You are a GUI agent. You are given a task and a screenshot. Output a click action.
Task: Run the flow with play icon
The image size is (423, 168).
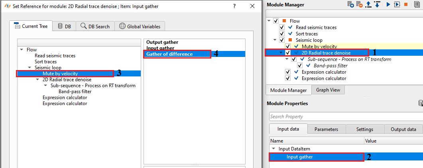[x=388, y=4]
